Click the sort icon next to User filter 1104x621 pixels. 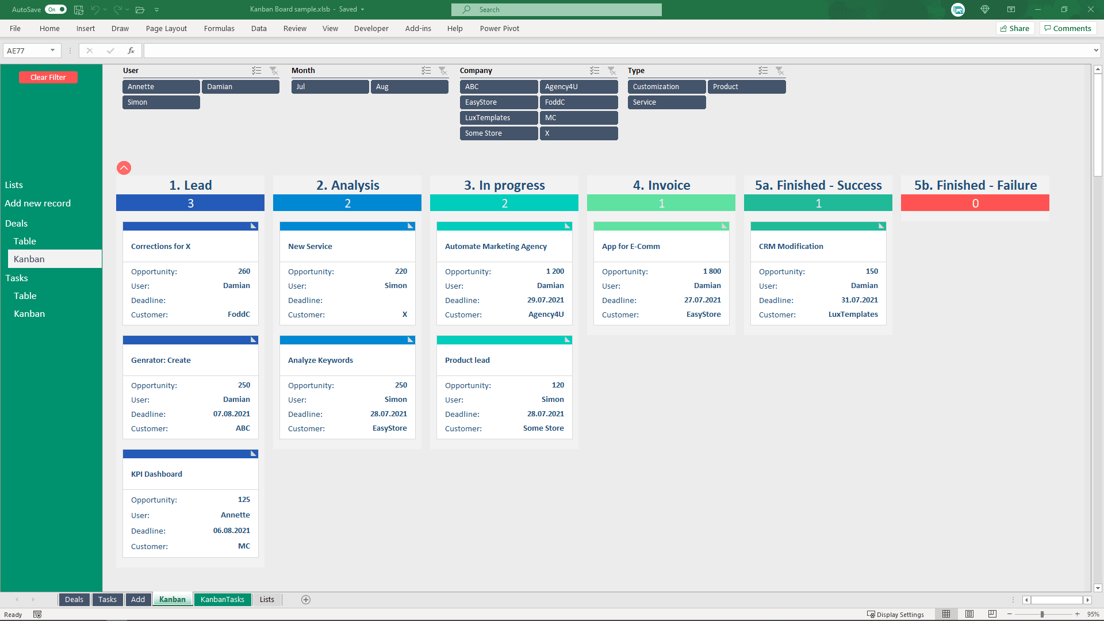coord(256,71)
